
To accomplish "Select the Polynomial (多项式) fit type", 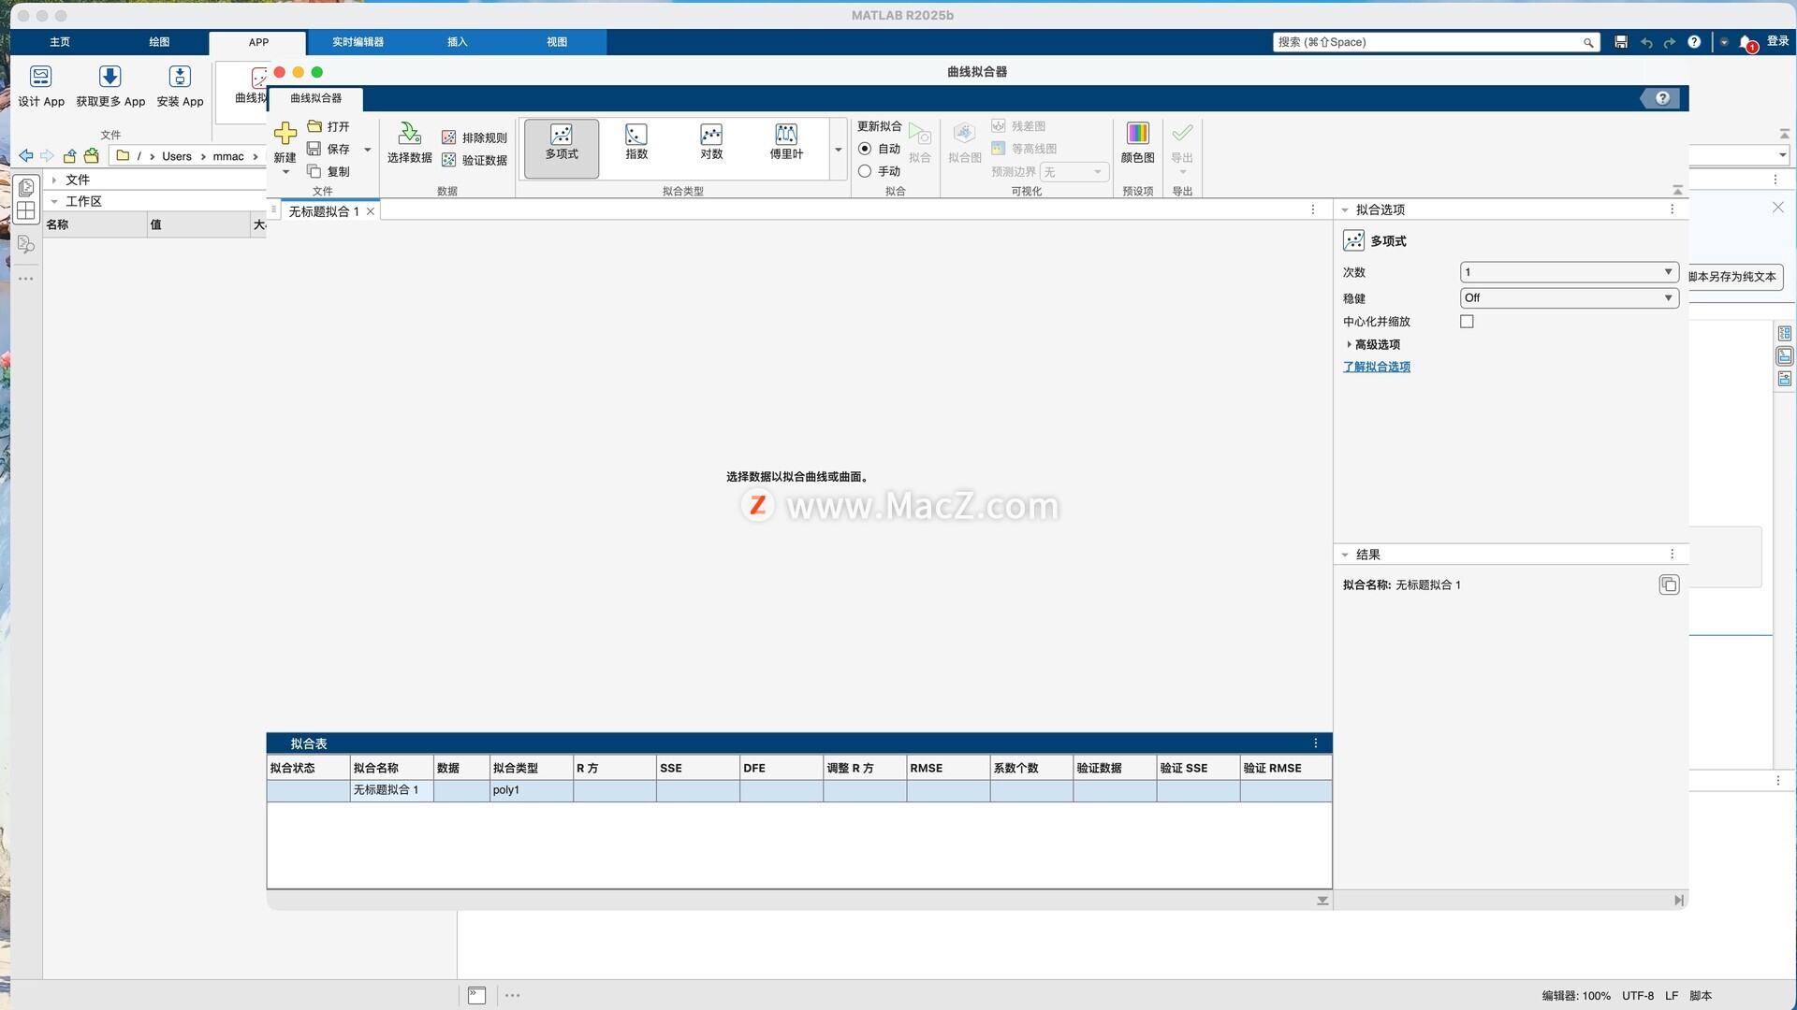I will pyautogui.click(x=562, y=143).
